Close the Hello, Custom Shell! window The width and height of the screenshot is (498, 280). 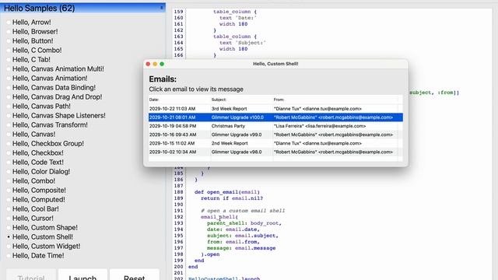[148, 64]
